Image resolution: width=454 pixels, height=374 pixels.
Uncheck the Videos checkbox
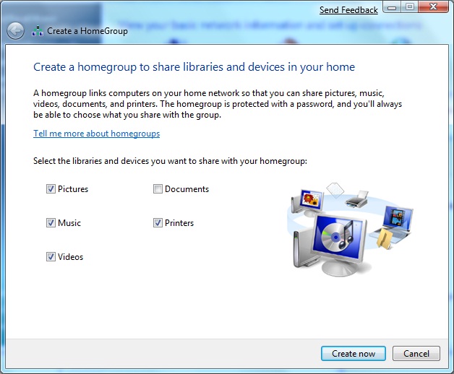pyautogui.click(x=51, y=256)
